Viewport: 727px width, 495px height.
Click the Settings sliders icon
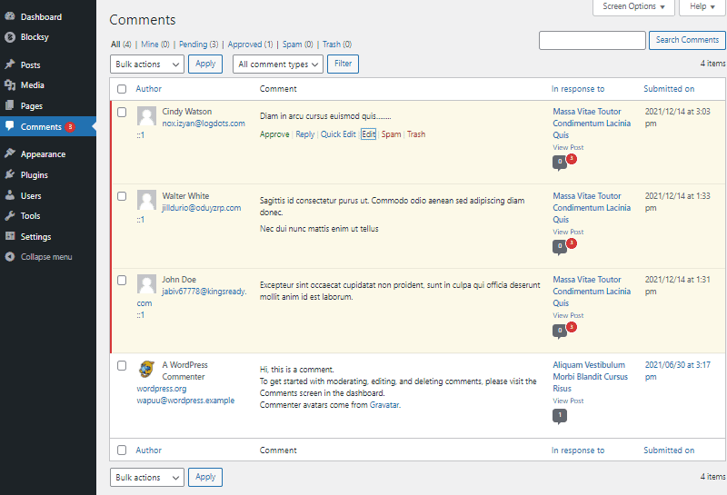point(10,236)
